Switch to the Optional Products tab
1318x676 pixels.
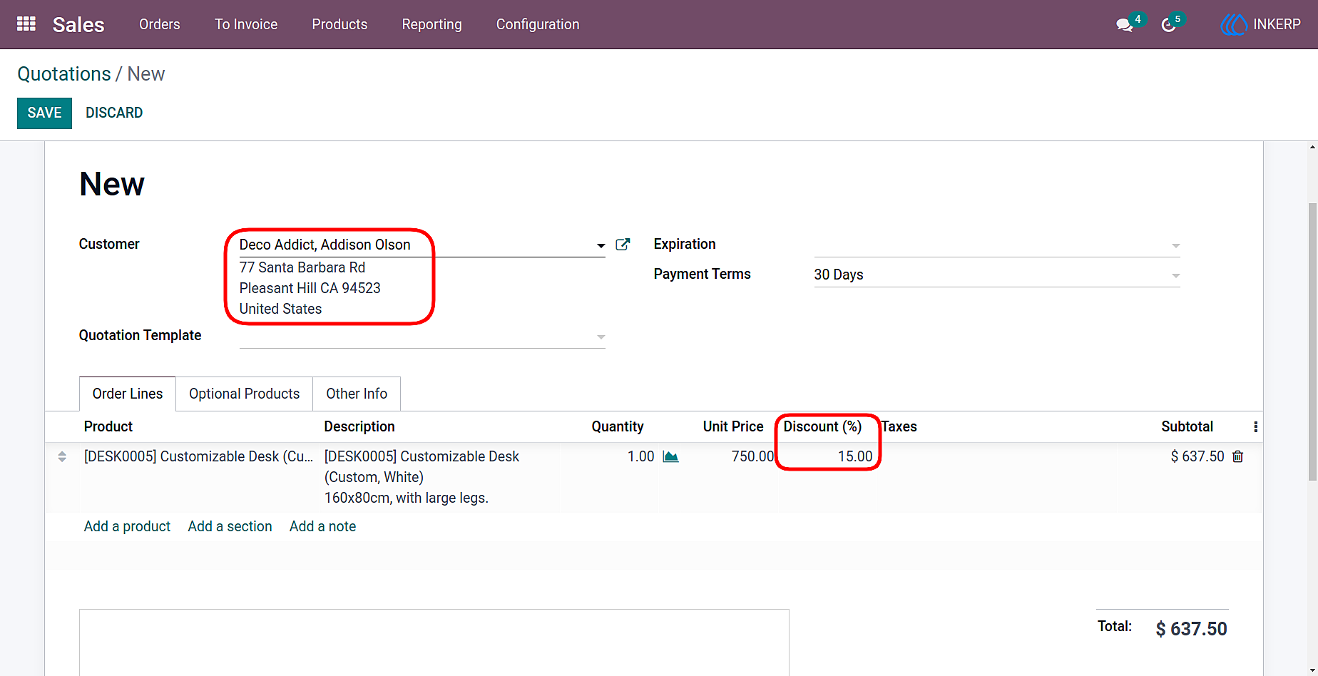click(x=244, y=394)
